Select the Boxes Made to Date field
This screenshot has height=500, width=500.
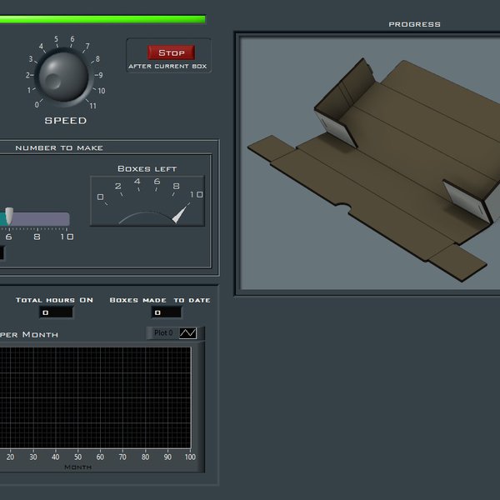pos(166,312)
